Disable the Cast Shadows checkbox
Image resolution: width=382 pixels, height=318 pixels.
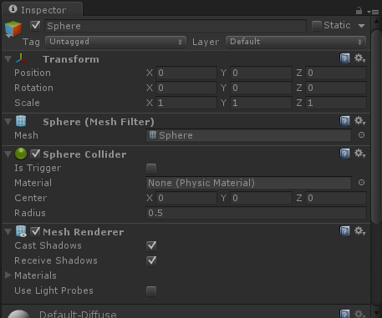point(151,245)
